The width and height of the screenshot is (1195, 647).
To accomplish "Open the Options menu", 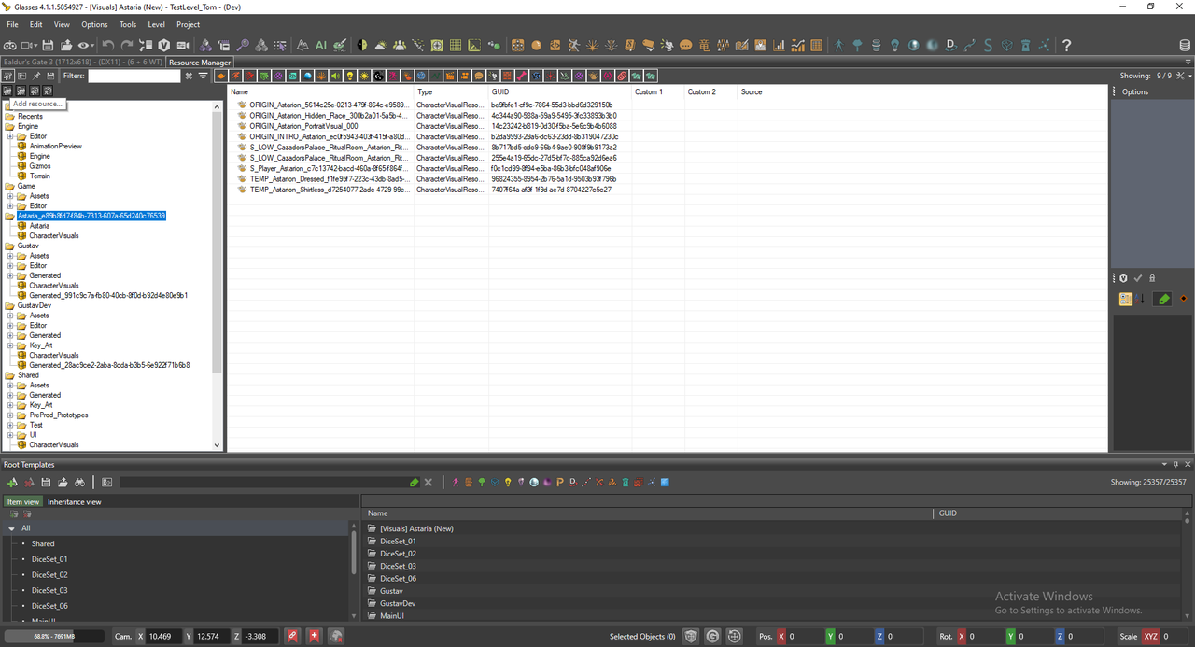I will (x=94, y=24).
